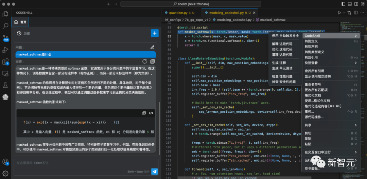Click 解释 这段代码 in the submenu
The width and height of the screenshot is (367, 179).
(x=282, y=44)
